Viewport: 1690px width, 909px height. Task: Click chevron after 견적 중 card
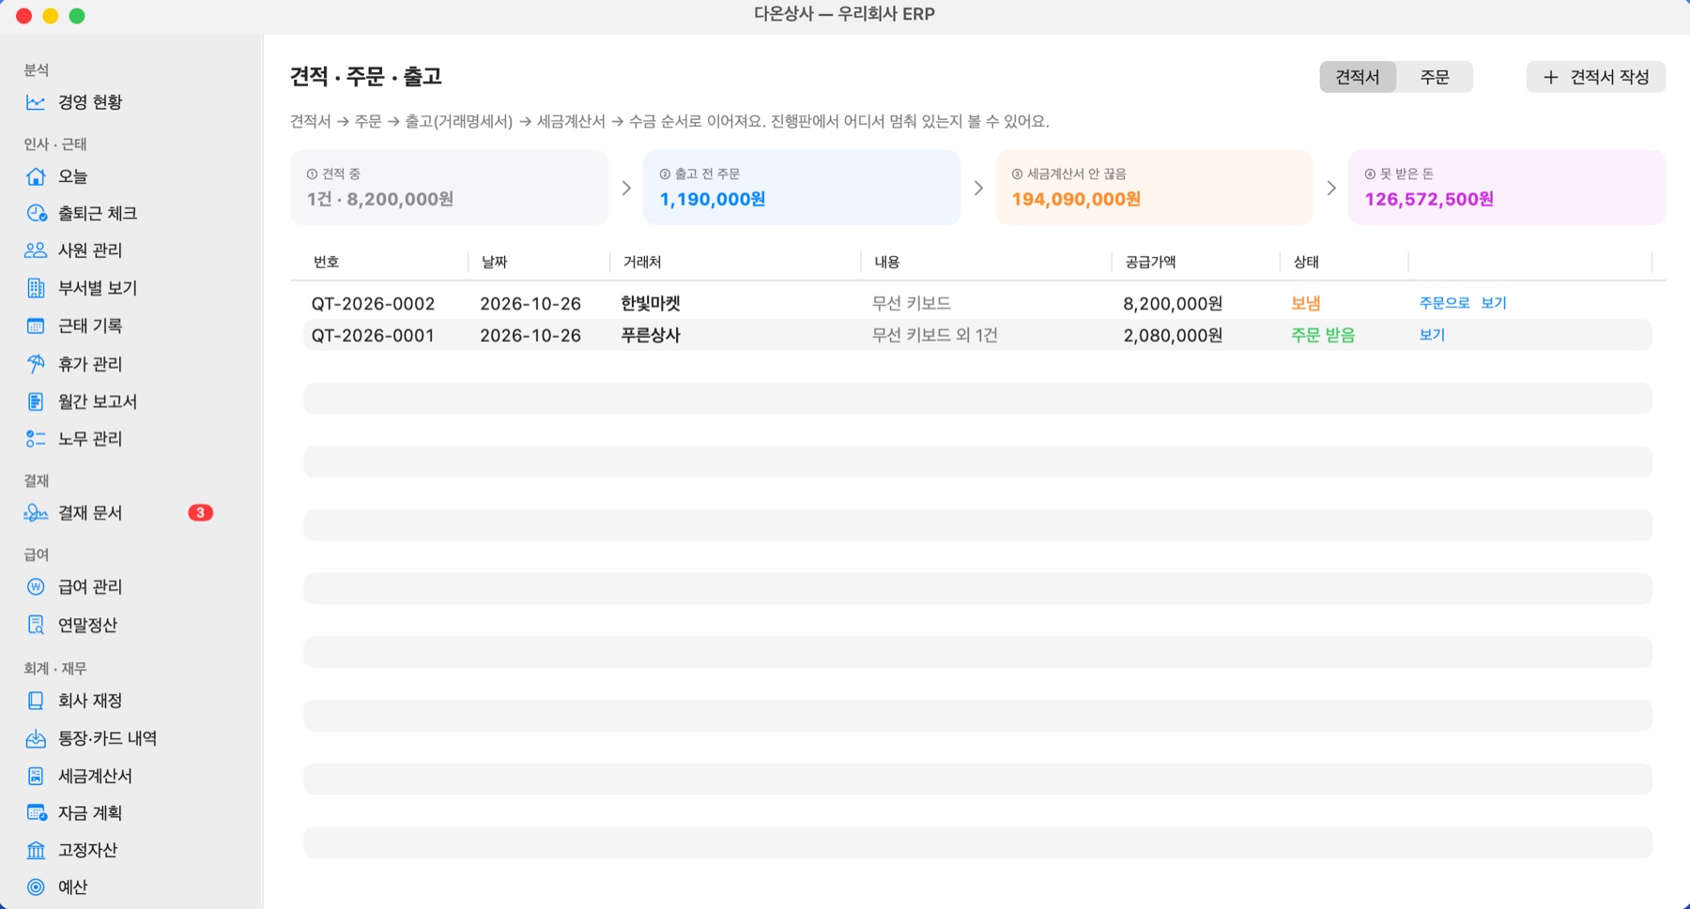point(626,189)
